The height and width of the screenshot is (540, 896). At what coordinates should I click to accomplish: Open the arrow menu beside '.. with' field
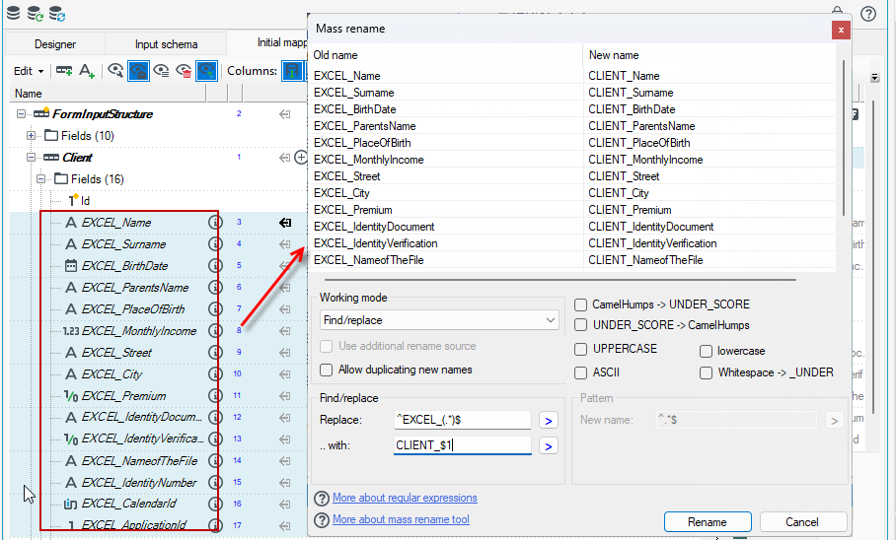pyautogui.click(x=548, y=446)
